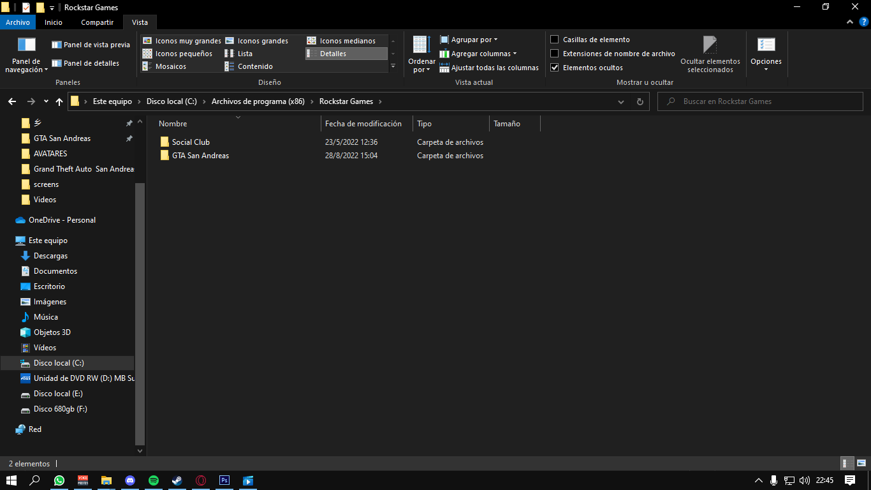871x490 pixels.
Task: Click Ocultar elementos seleccionados button
Action: (x=710, y=55)
